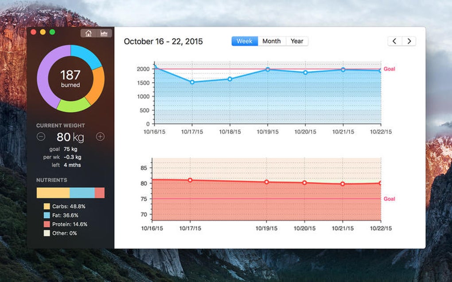Click the Protein: 14.6% label

(x=70, y=224)
